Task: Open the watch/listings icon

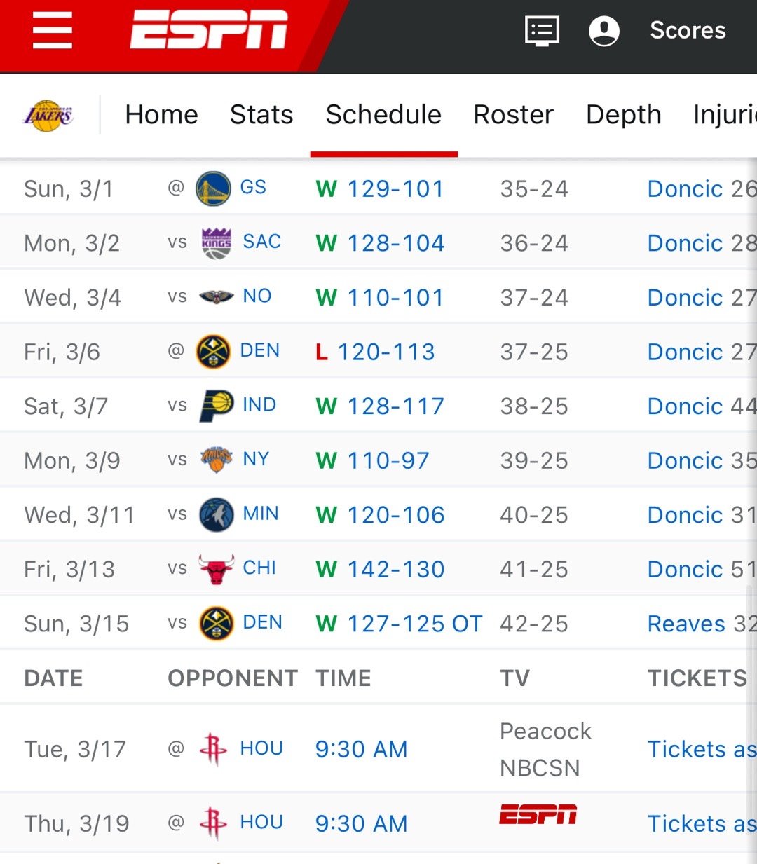Action: (542, 31)
